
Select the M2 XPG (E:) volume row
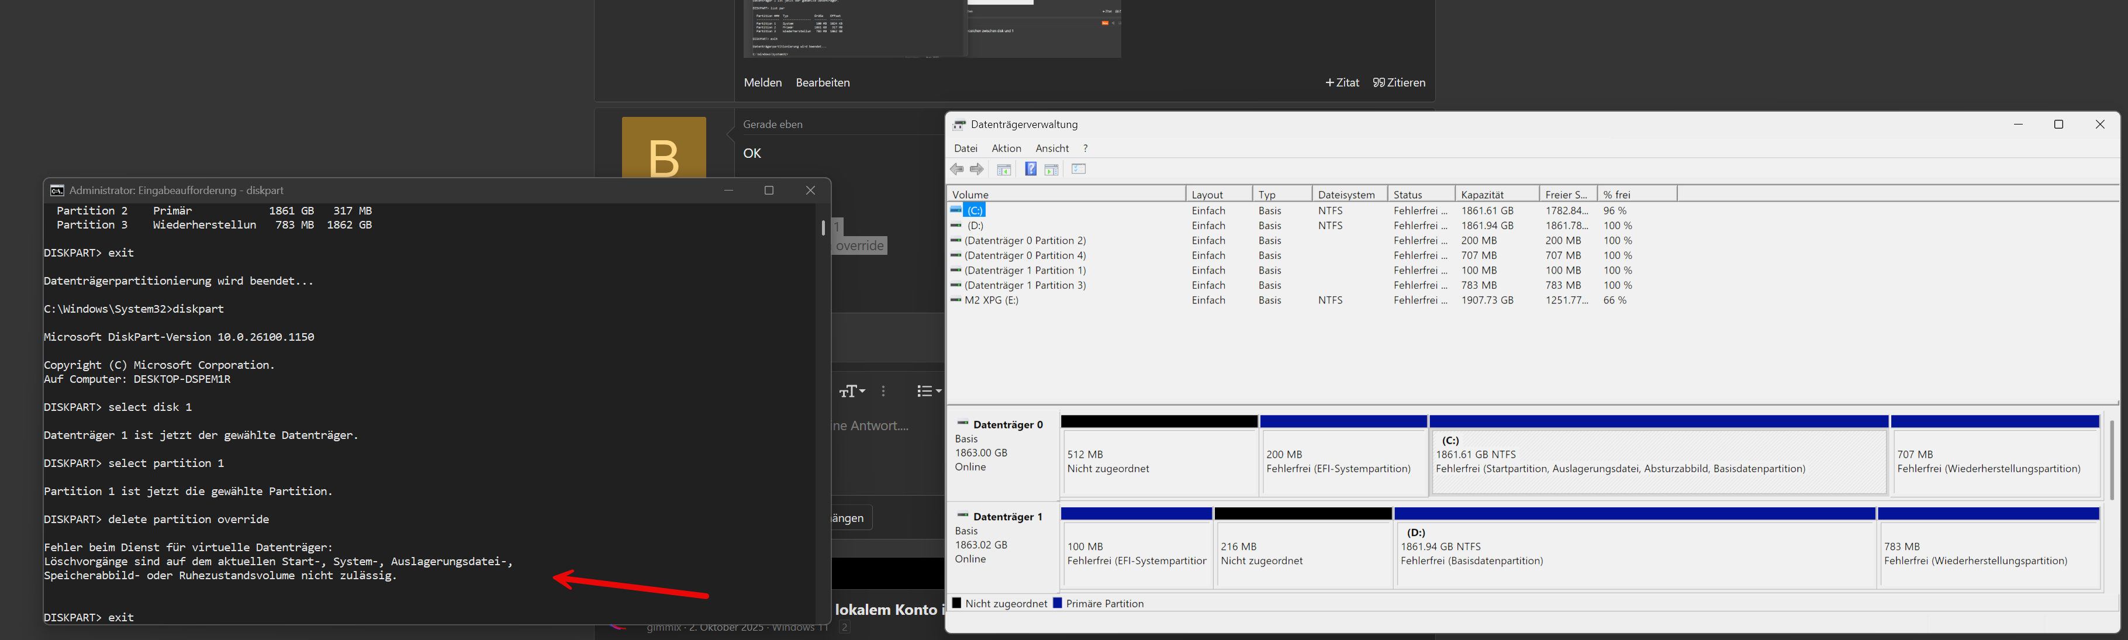pos(992,300)
